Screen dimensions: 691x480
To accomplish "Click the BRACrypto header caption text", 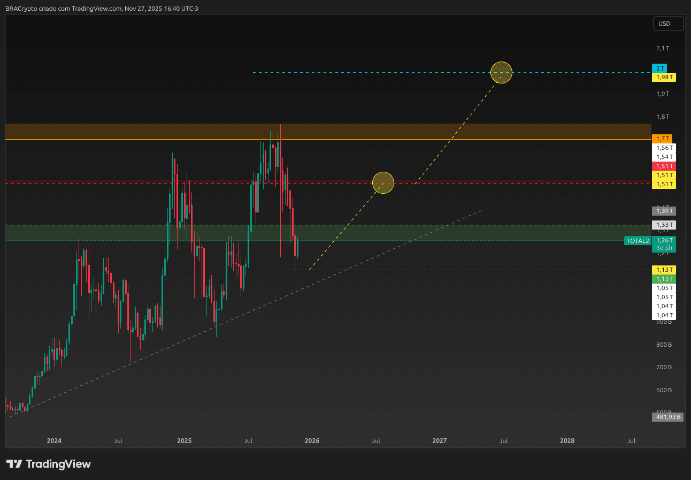I will click(x=102, y=8).
